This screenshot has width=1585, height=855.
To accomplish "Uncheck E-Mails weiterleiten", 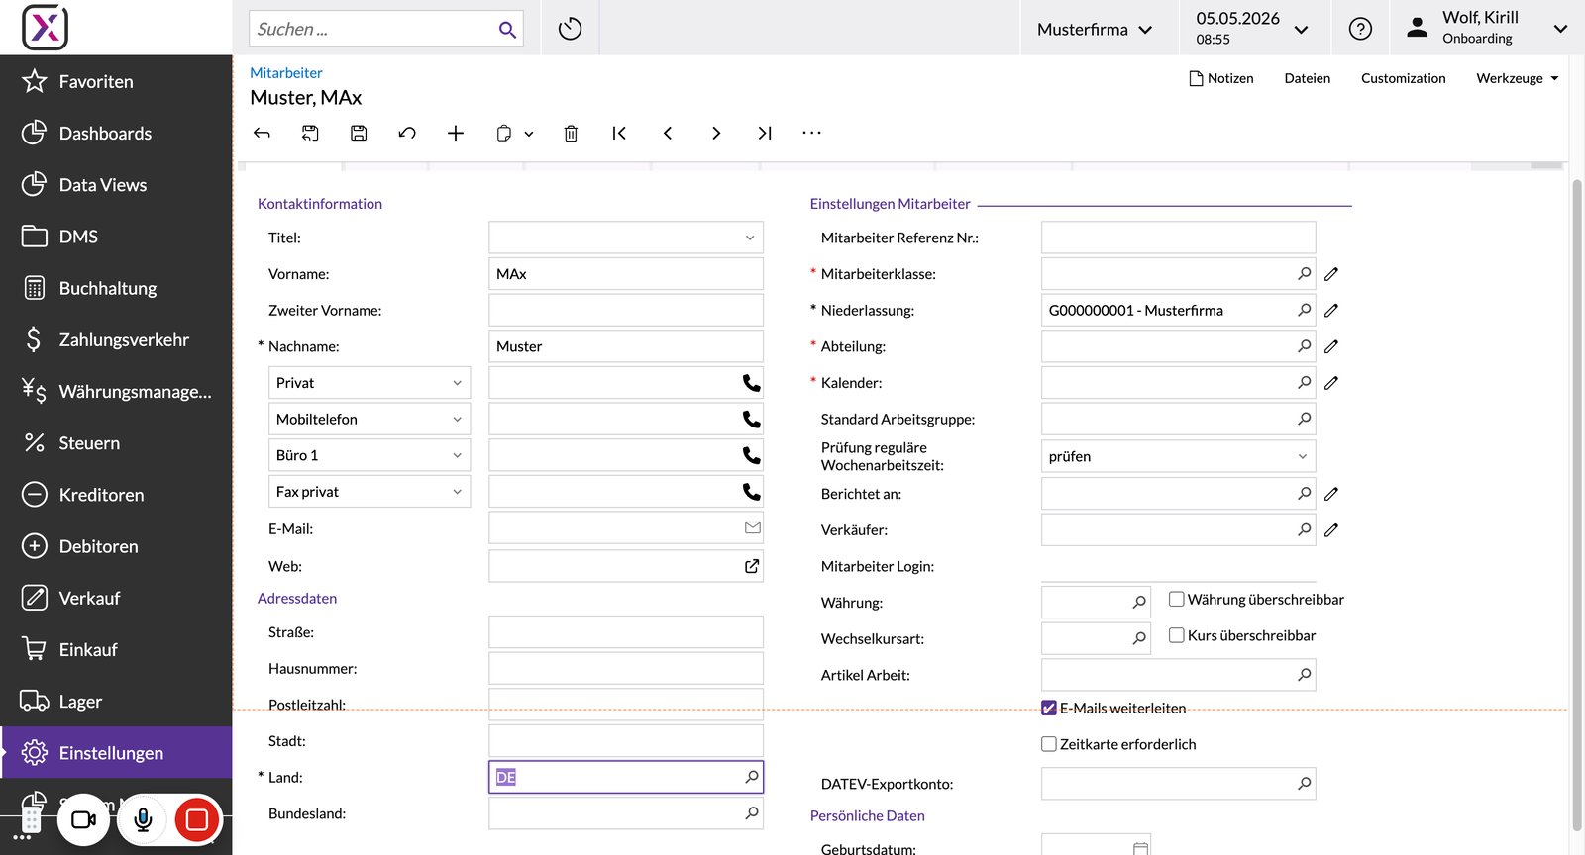I will [x=1049, y=708].
